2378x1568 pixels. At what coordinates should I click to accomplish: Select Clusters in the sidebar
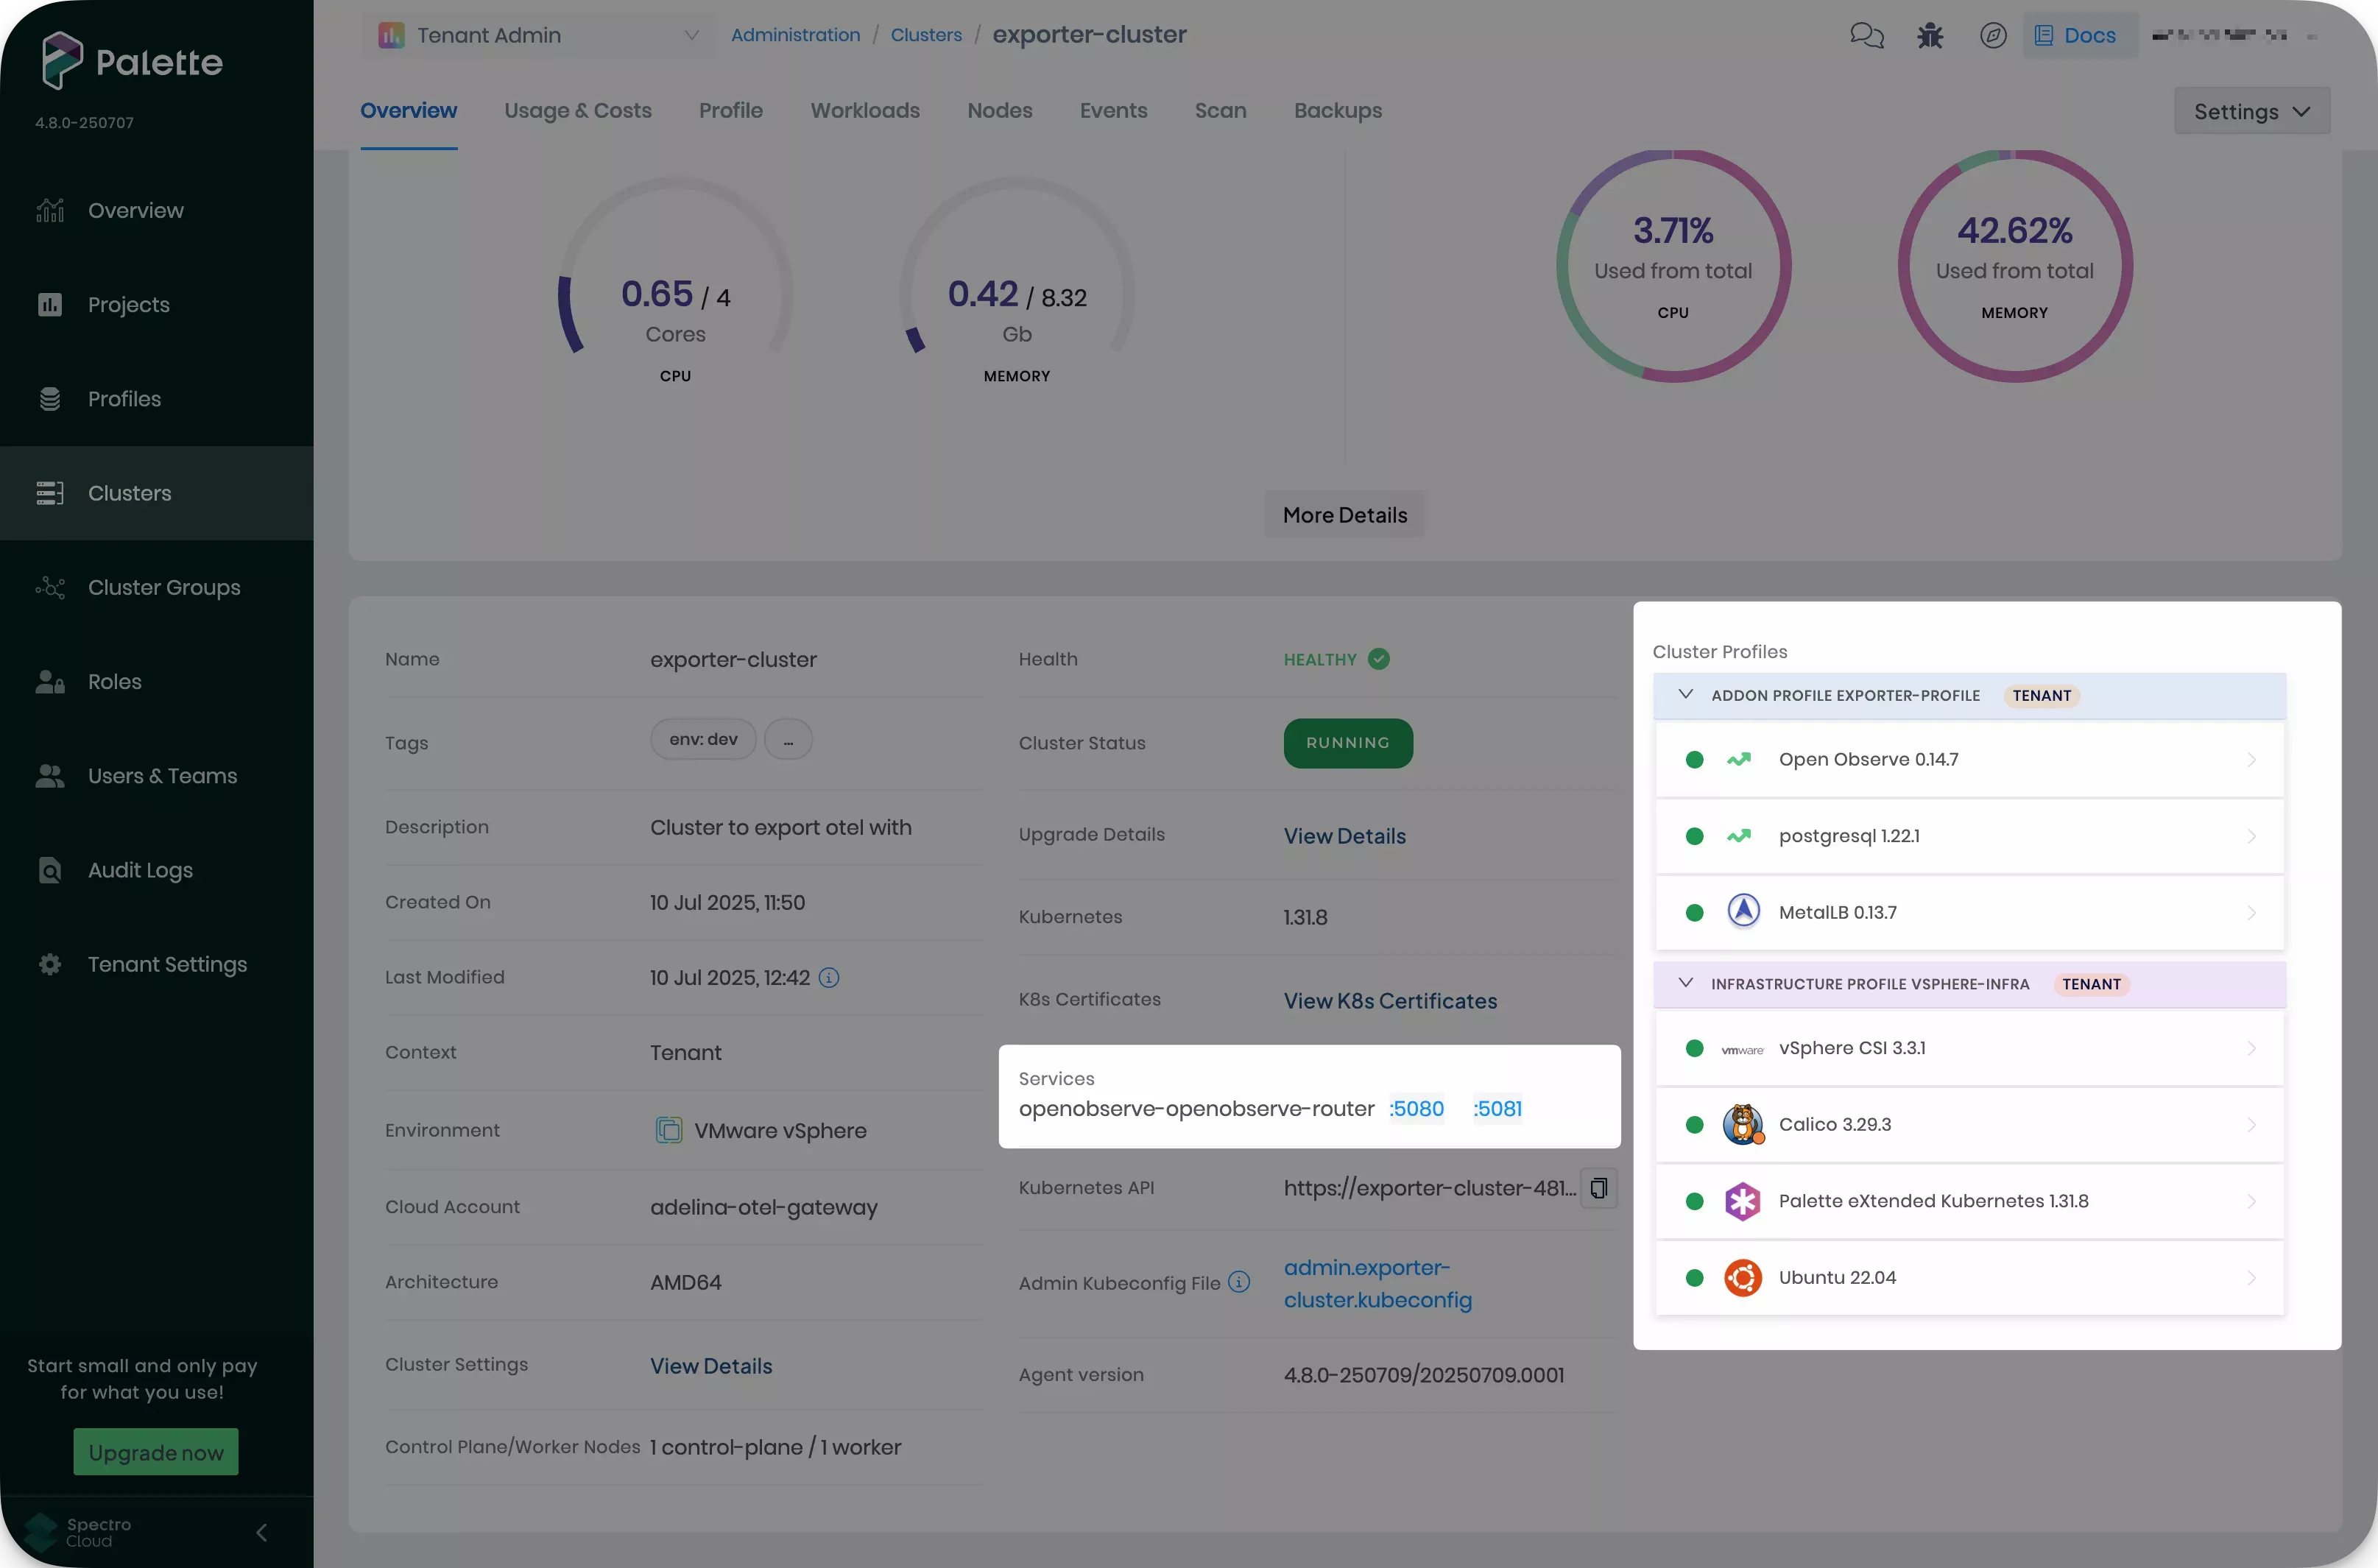point(156,493)
